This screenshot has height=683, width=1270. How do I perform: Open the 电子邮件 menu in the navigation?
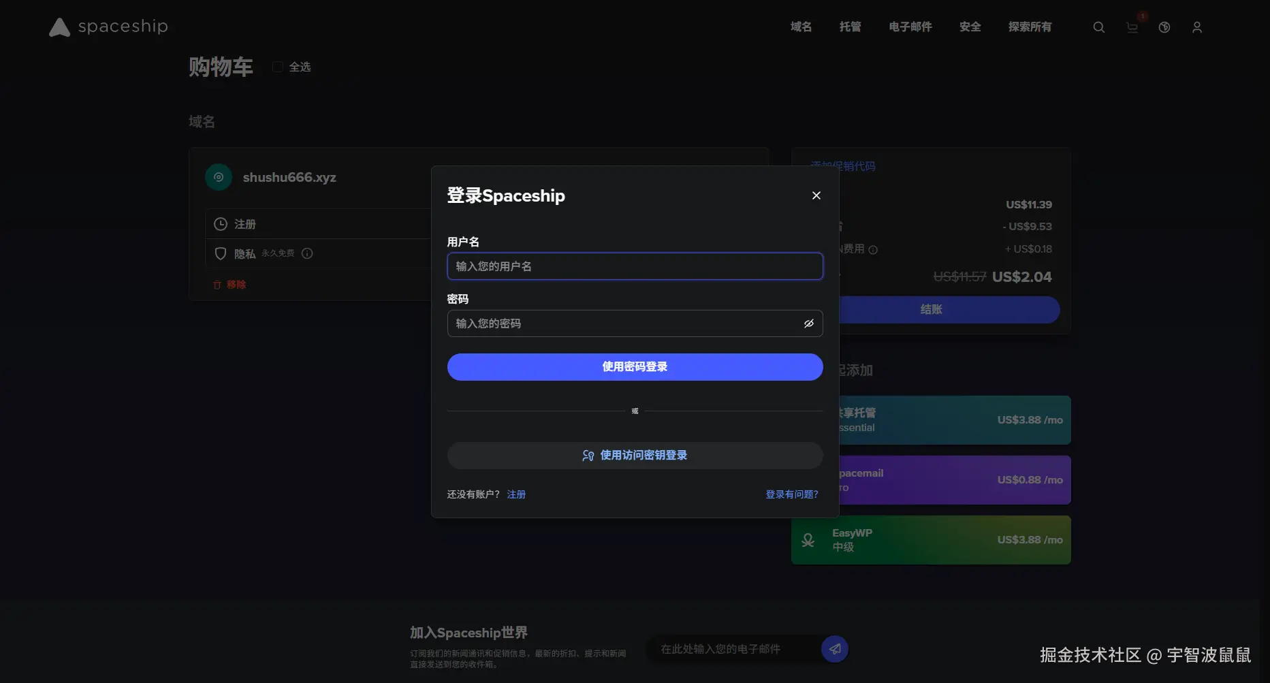point(910,27)
